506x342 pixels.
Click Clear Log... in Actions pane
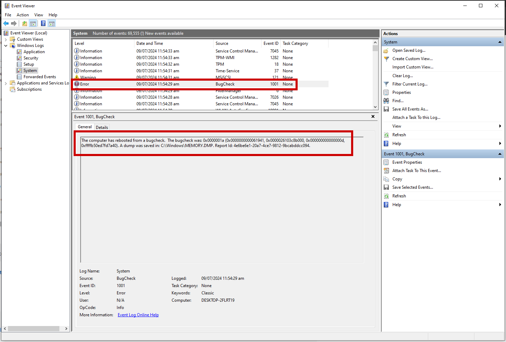tap(403, 76)
